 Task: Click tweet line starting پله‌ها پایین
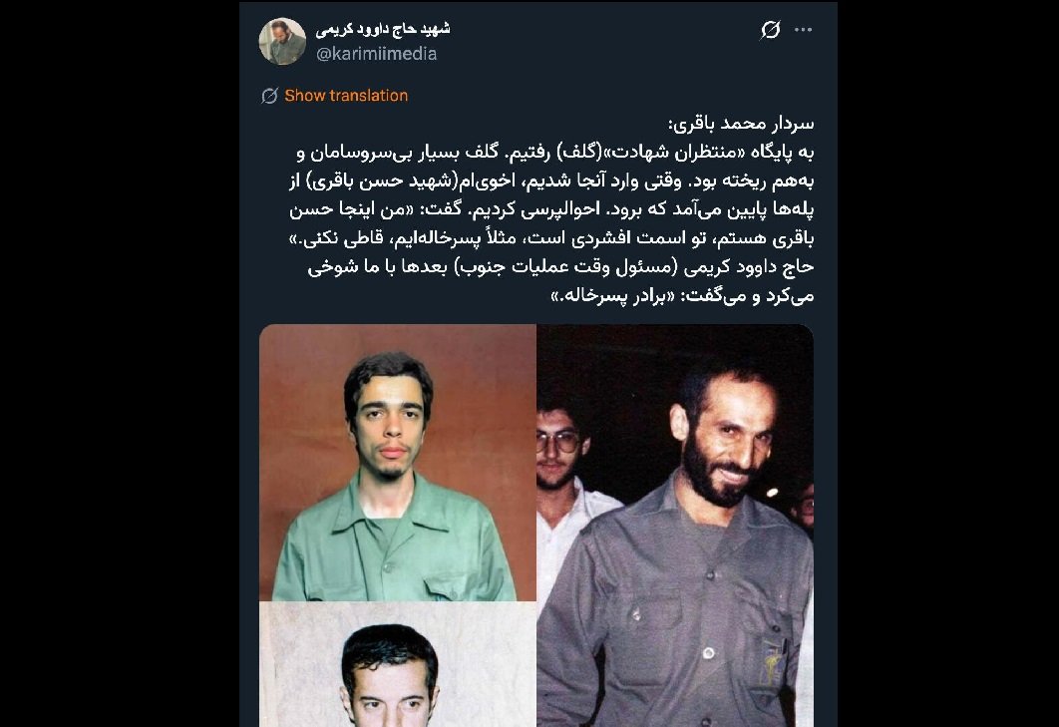551,209
